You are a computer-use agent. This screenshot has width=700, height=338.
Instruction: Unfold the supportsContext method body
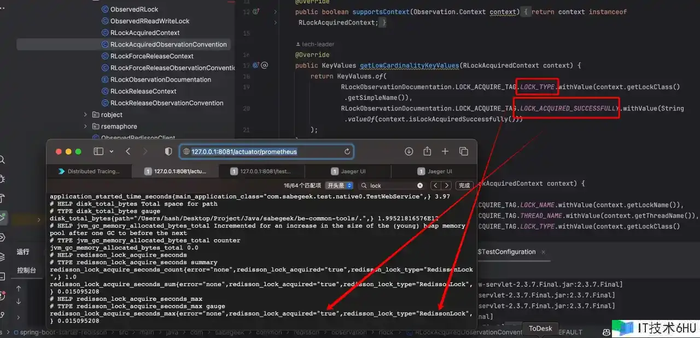[275, 11]
